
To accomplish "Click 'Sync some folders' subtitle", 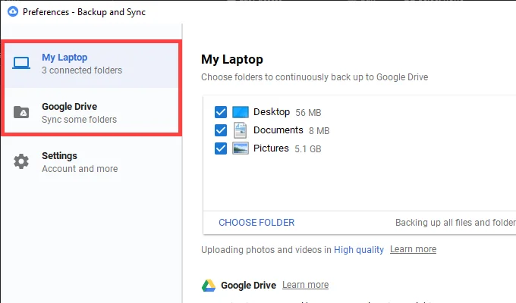I will (x=80, y=120).
